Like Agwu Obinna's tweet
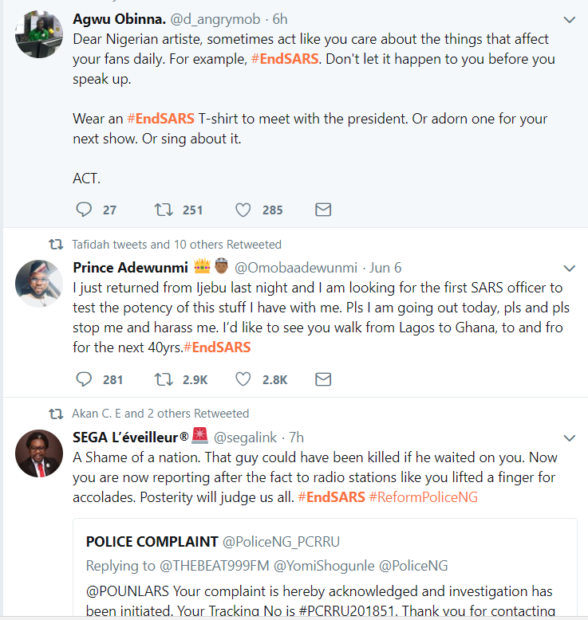 pos(243,210)
